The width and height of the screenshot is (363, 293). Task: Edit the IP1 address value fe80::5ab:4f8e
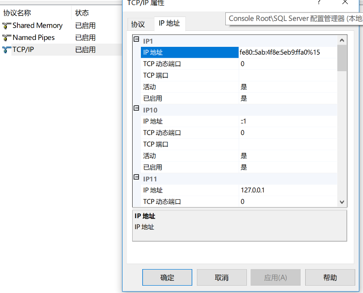(x=288, y=52)
